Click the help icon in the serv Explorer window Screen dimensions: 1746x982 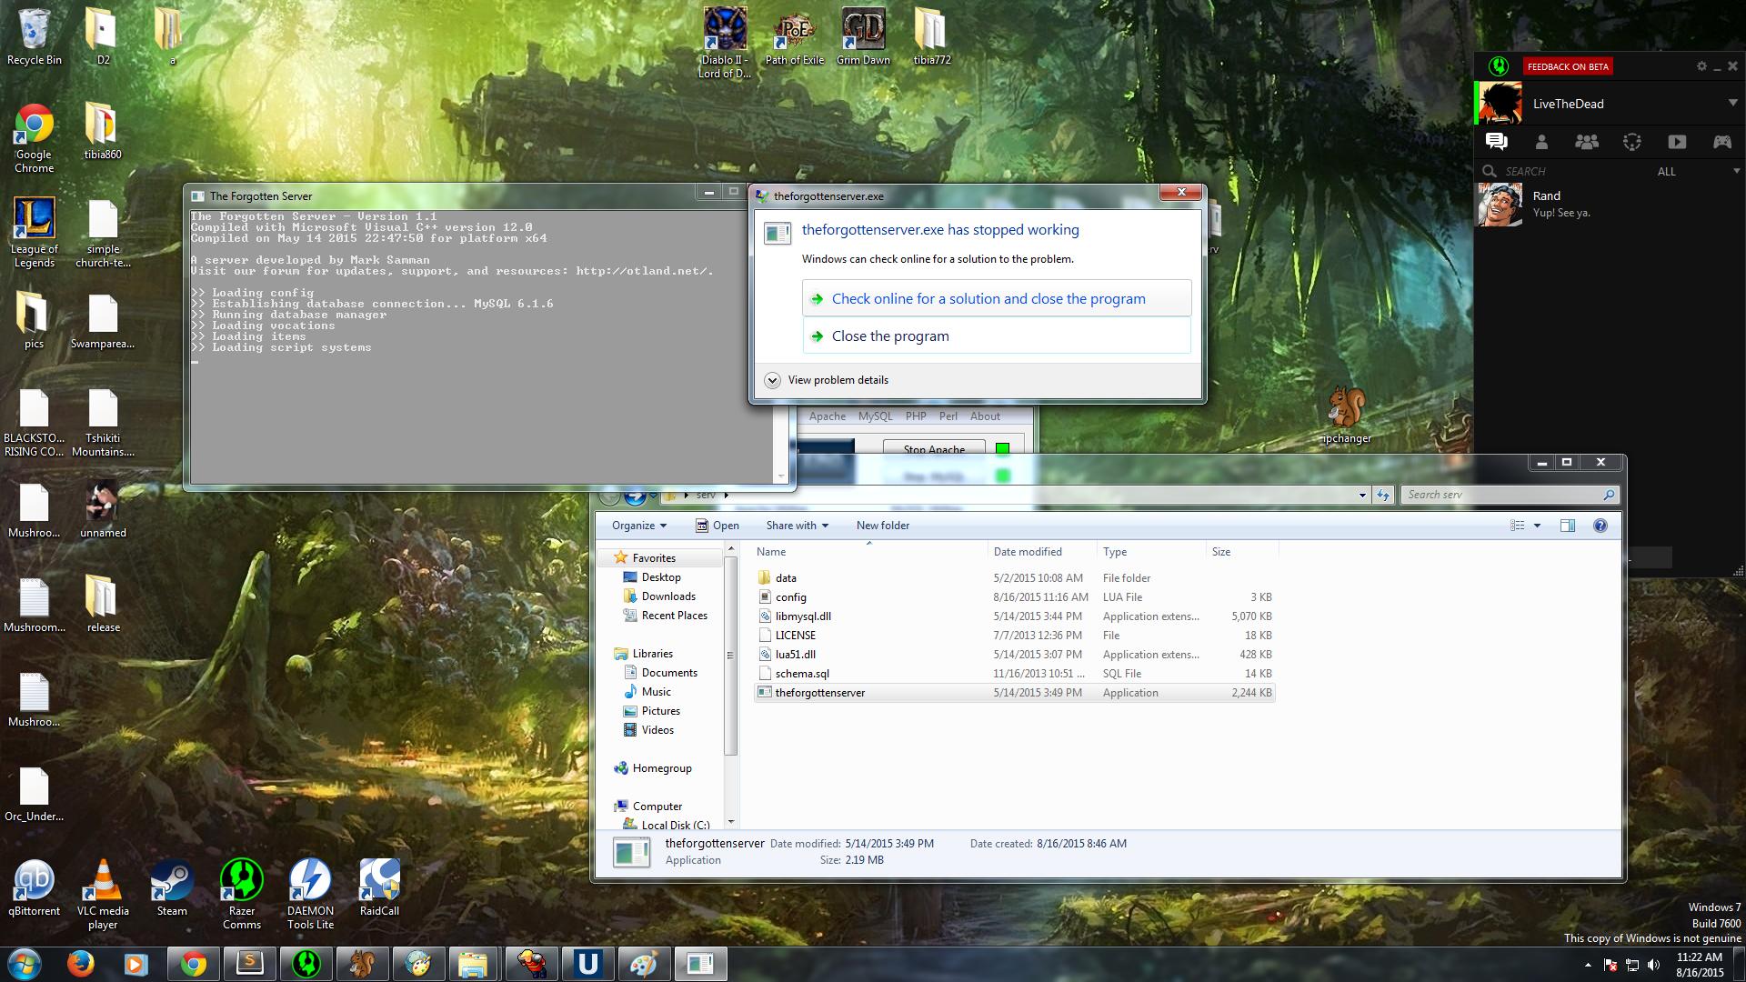pyautogui.click(x=1600, y=526)
